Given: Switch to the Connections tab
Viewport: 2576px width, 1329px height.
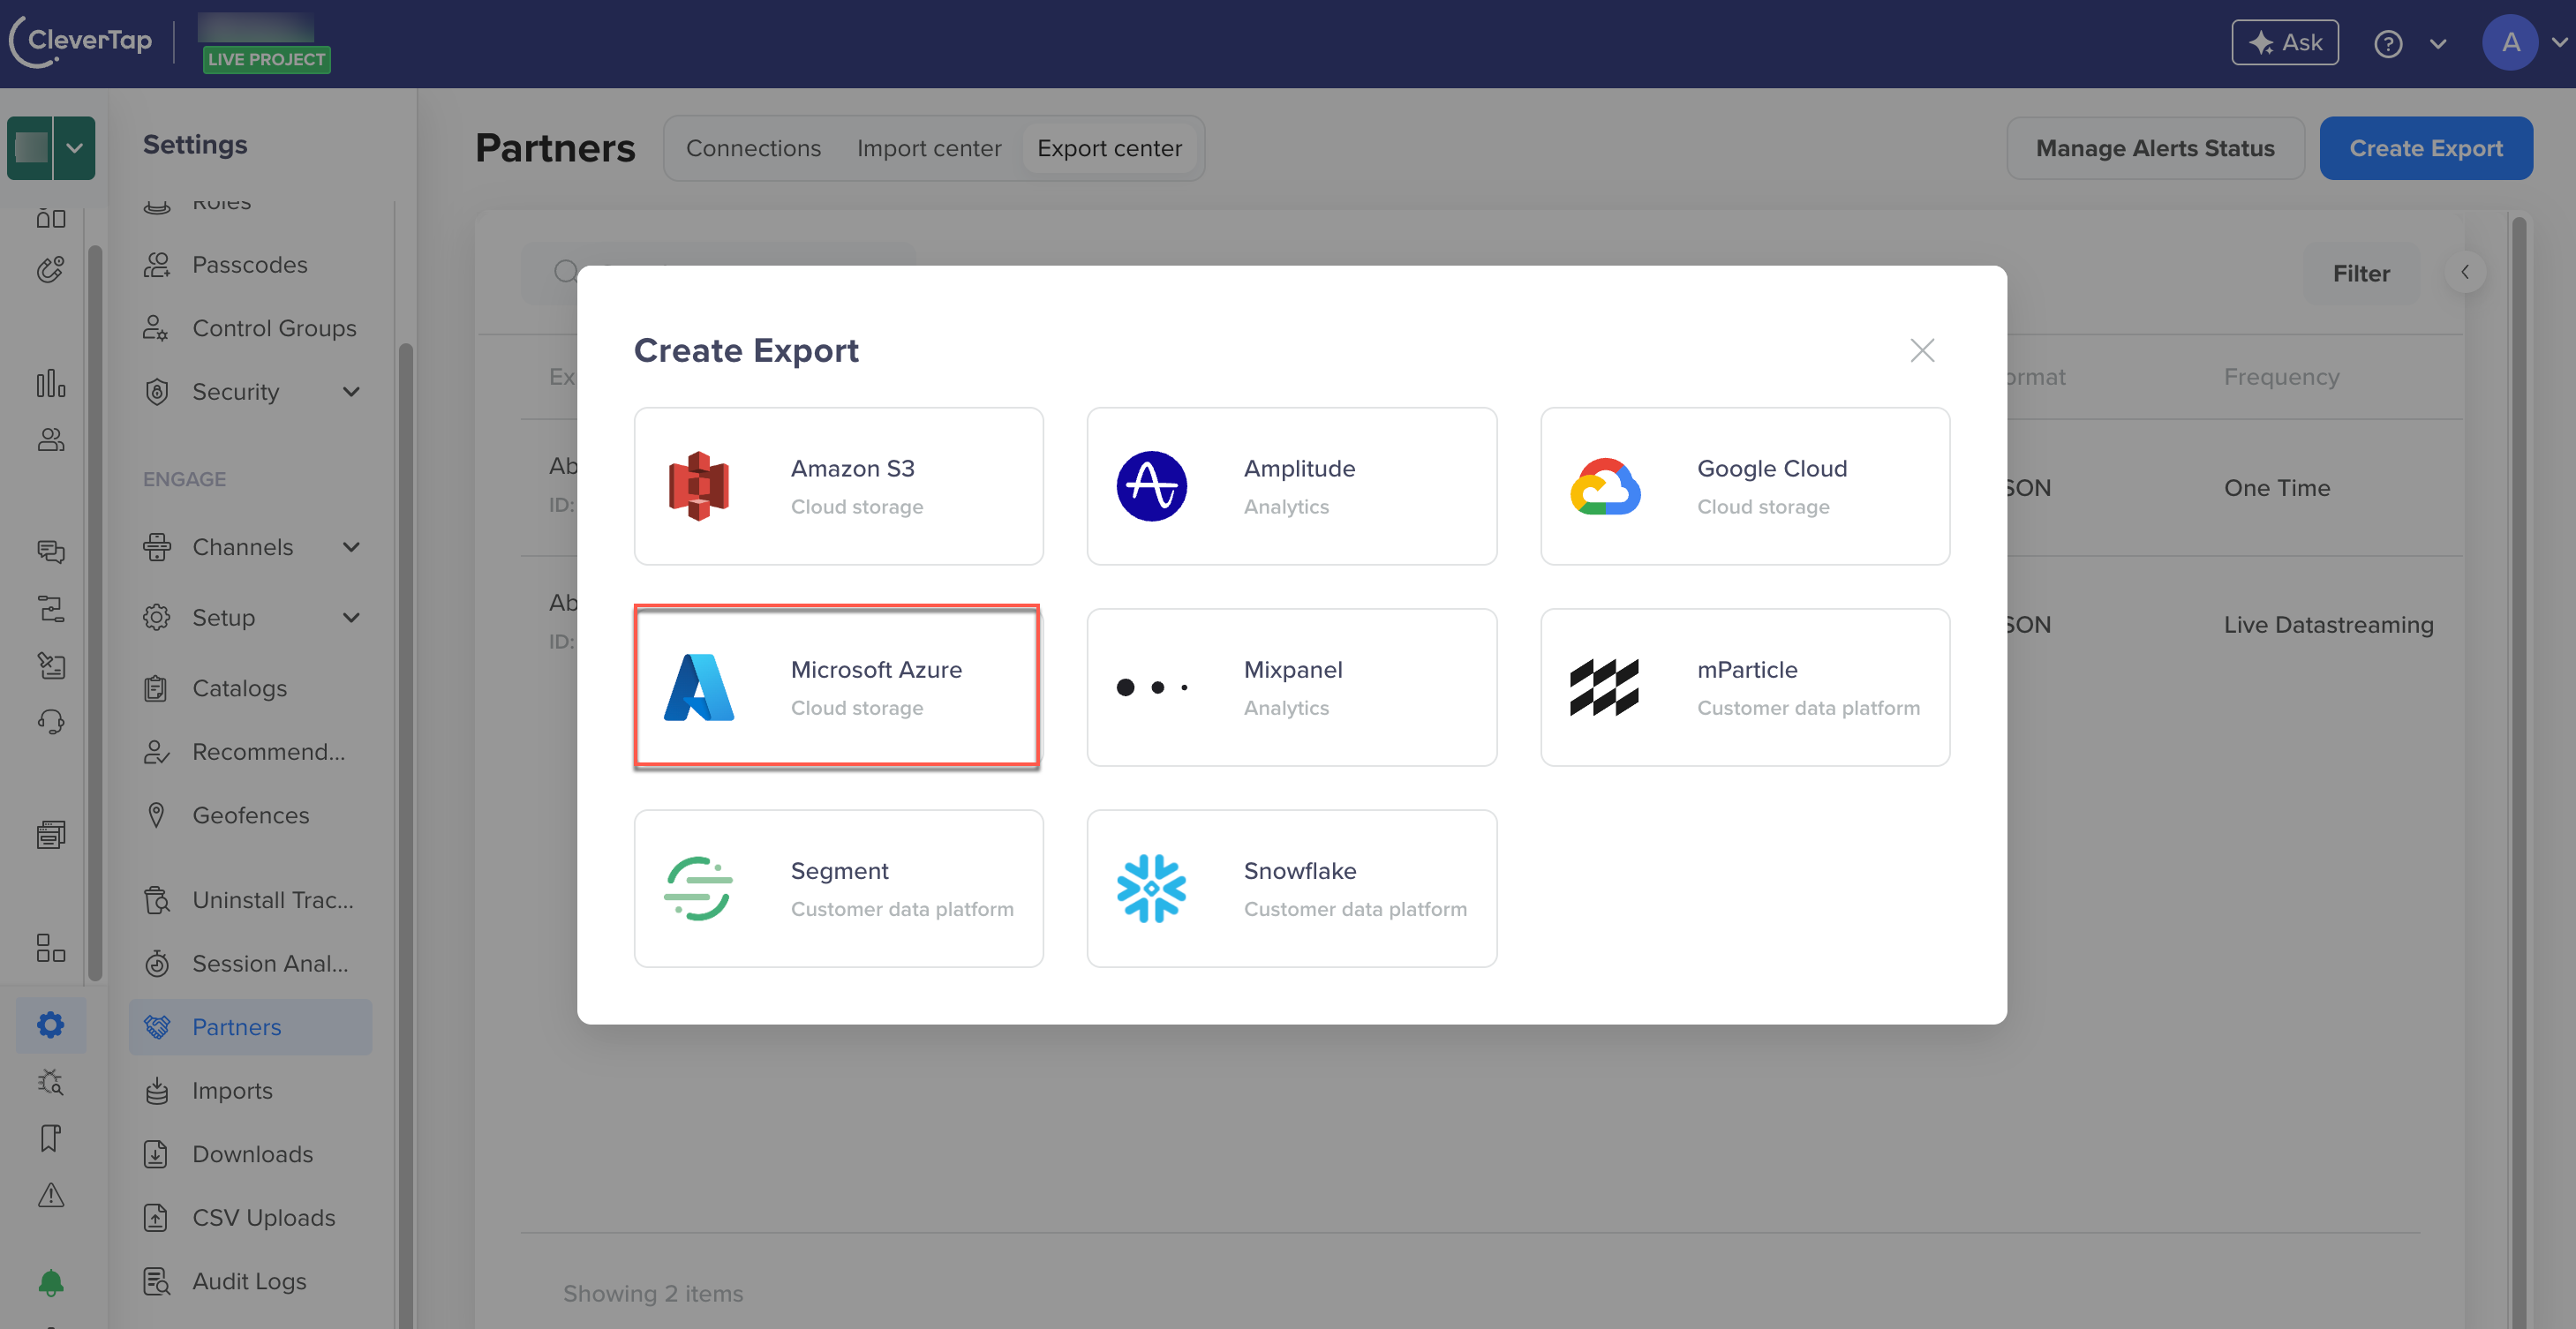Looking at the screenshot, I should pyautogui.click(x=753, y=148).
